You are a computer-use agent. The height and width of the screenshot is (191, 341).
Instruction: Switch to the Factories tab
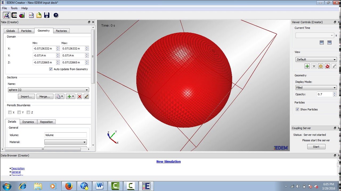tap(61, 31)
